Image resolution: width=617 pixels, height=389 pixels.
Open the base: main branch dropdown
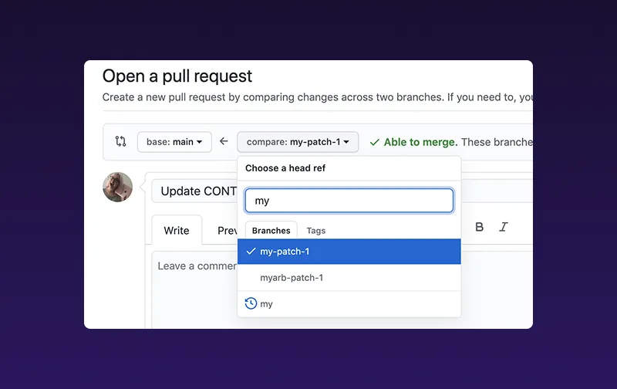[x=174, y=142]
